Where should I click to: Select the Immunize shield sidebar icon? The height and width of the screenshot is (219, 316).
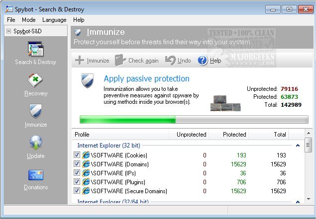point(35,111)
